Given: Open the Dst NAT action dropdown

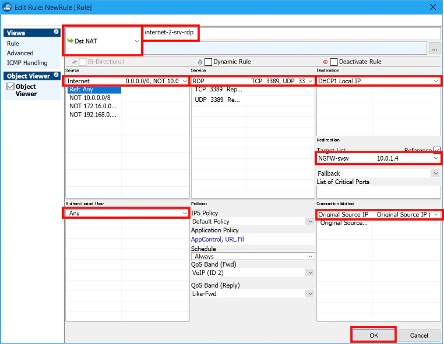Looking at the screenshot, I should click(x=137, y=41).
